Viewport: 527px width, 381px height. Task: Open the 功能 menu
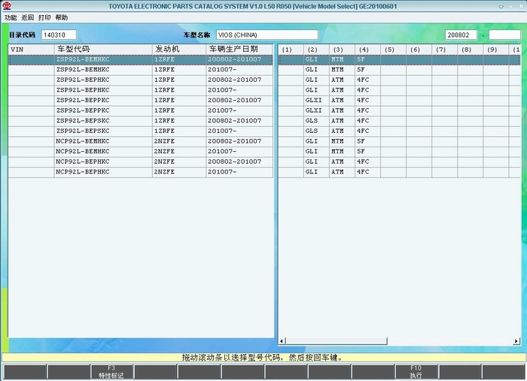[x=11, y=17]
